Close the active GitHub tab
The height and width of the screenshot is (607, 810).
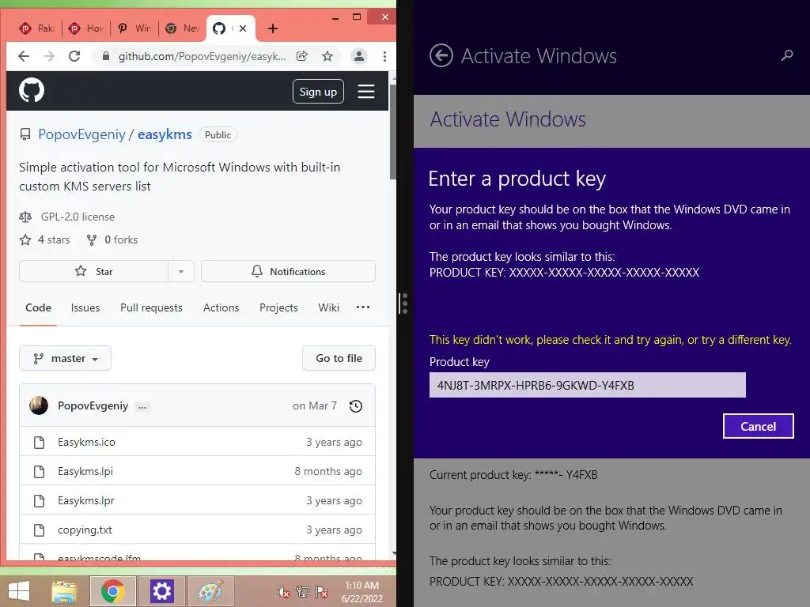243,28
